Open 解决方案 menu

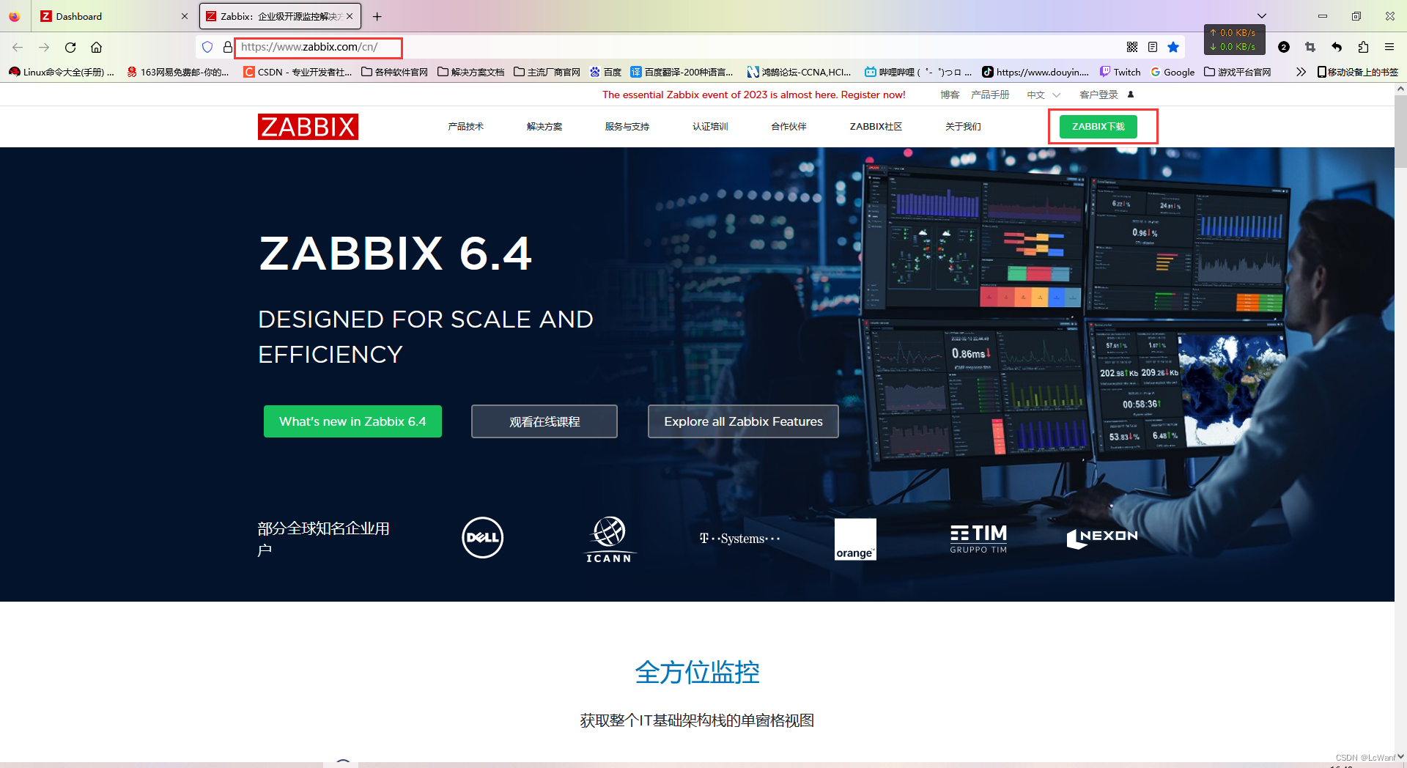pyautogui.click(x=544, y=127)
